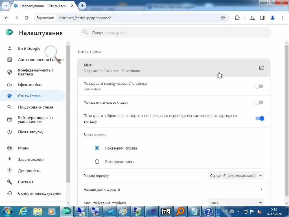
Task: Click the Пошук налаштувань search field
Action: [175, 33]
